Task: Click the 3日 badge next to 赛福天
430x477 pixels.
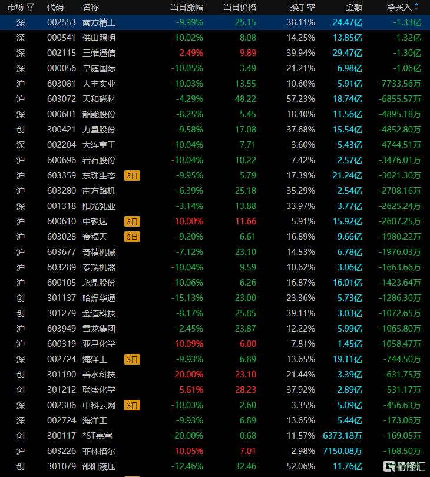Action: (x=132, y=237)
